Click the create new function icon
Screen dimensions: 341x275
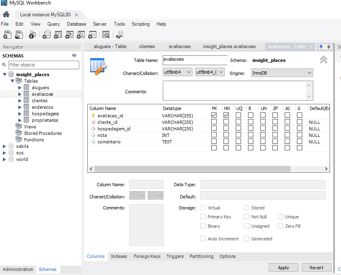tap(92, 35)
